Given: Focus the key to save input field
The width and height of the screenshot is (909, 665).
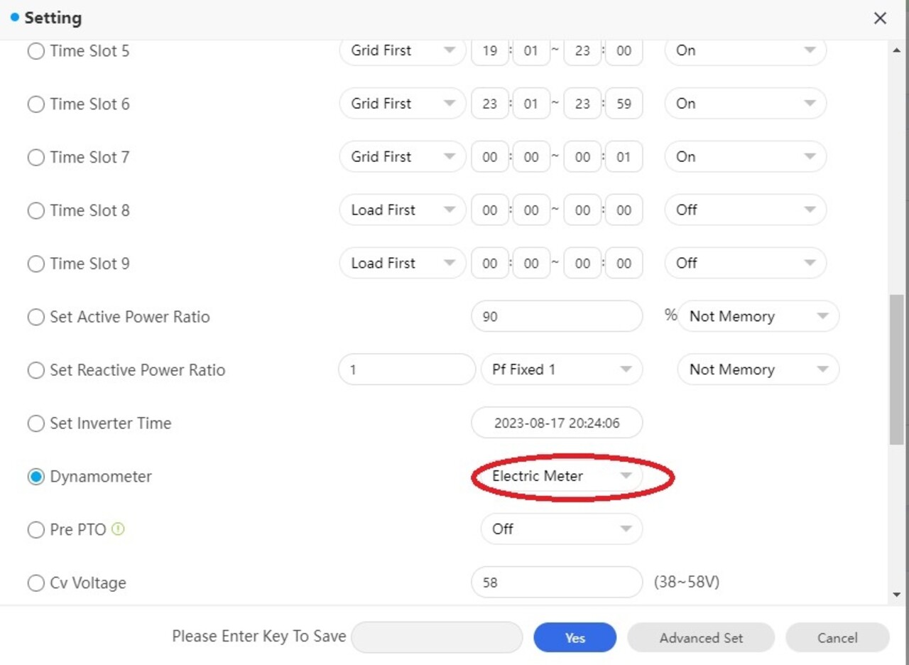Looking at the screenshot, I should [x=437, y=637].
